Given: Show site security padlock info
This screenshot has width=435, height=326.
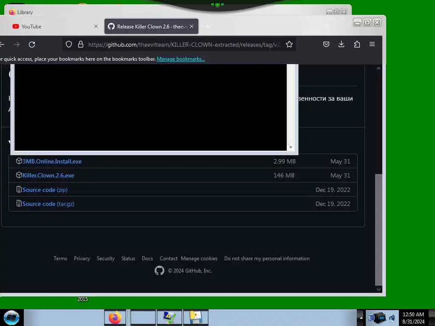Looking at the screenshot, I should pyautogui.click(x=80, y=44).
